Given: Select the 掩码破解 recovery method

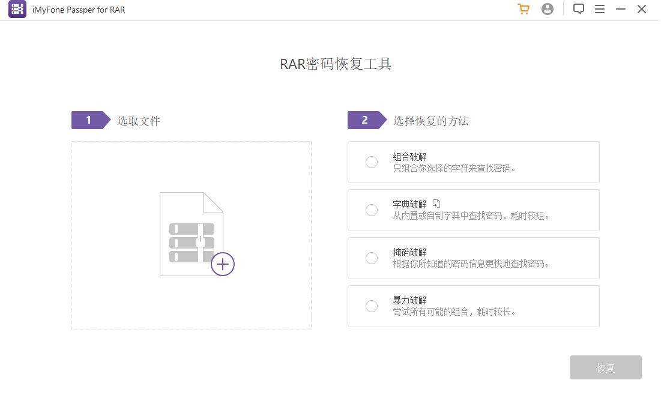Looking at the screenshot, I should (371, 258).
